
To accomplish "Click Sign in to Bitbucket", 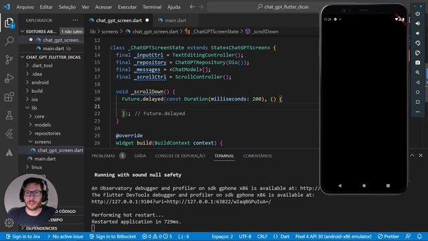I will [x=112, y=236].
